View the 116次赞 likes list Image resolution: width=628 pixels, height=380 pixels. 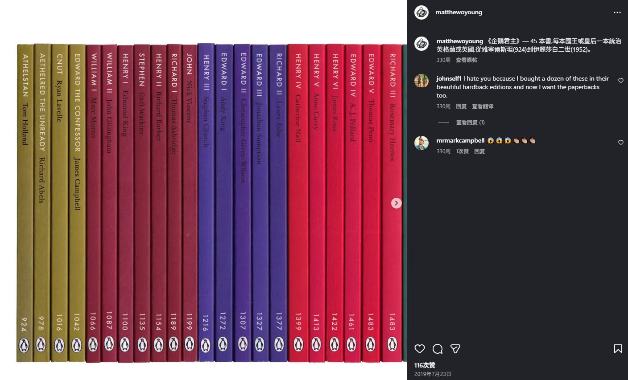(425, 365)
